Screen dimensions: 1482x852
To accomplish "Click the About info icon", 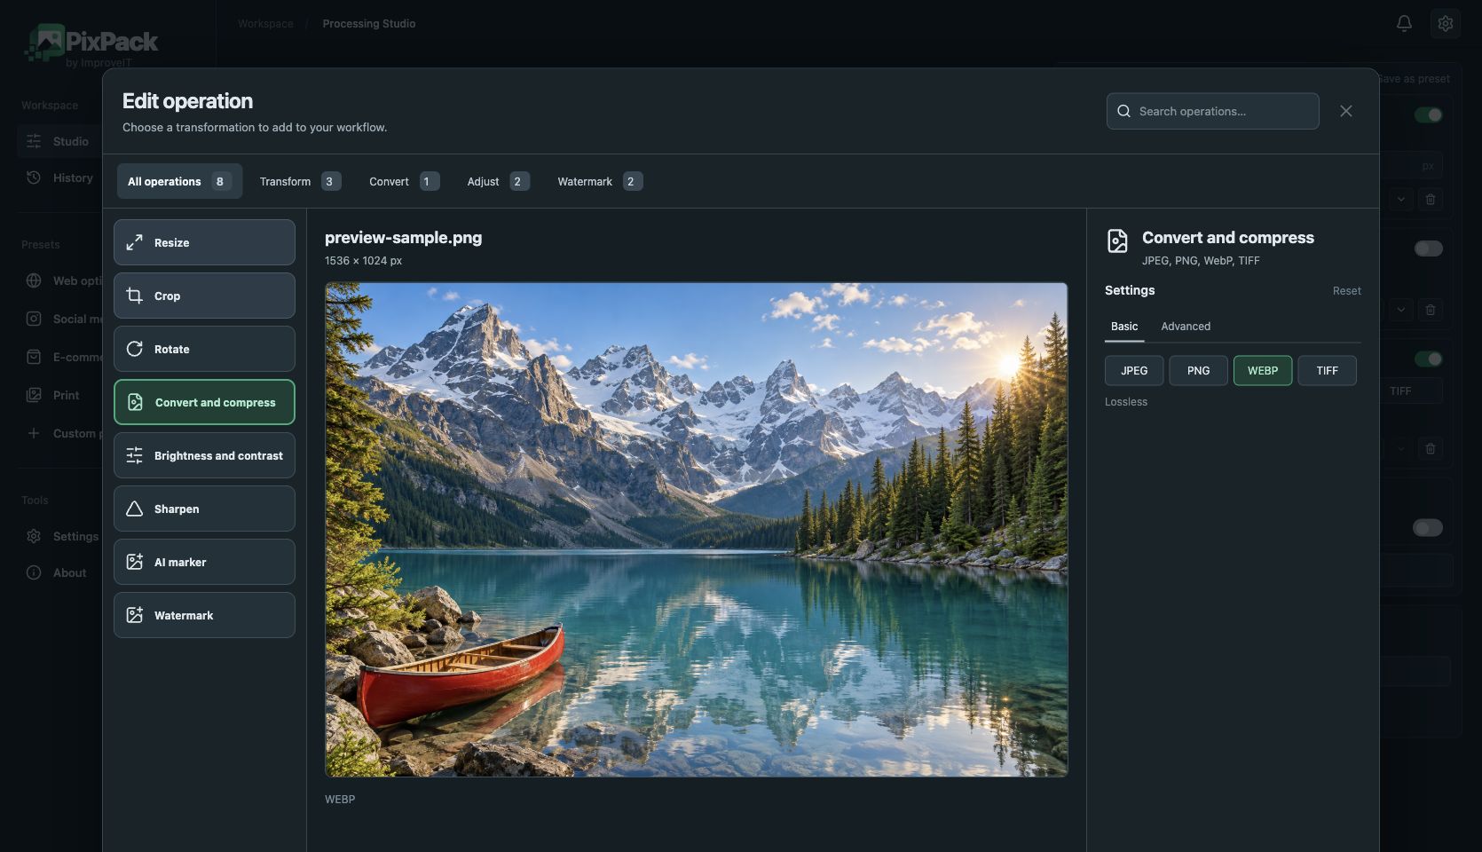I will tap(34, 572).
